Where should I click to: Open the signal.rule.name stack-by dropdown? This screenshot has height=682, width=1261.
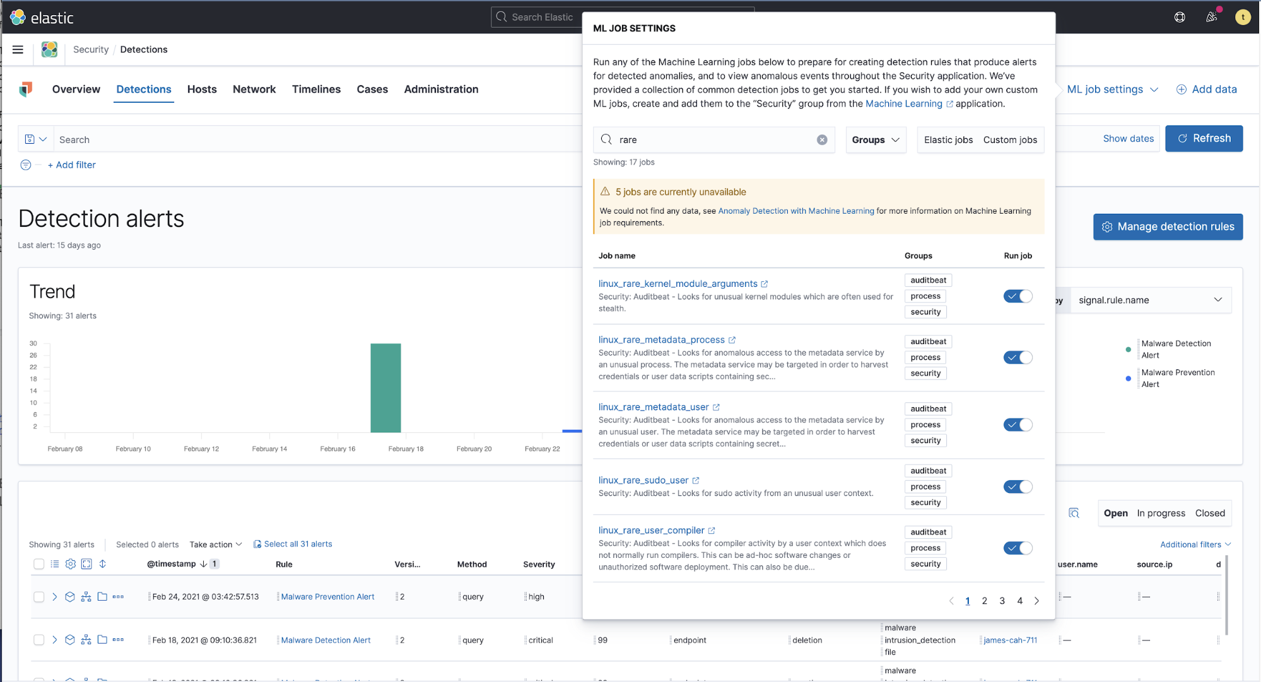[x=1151, y=300]
